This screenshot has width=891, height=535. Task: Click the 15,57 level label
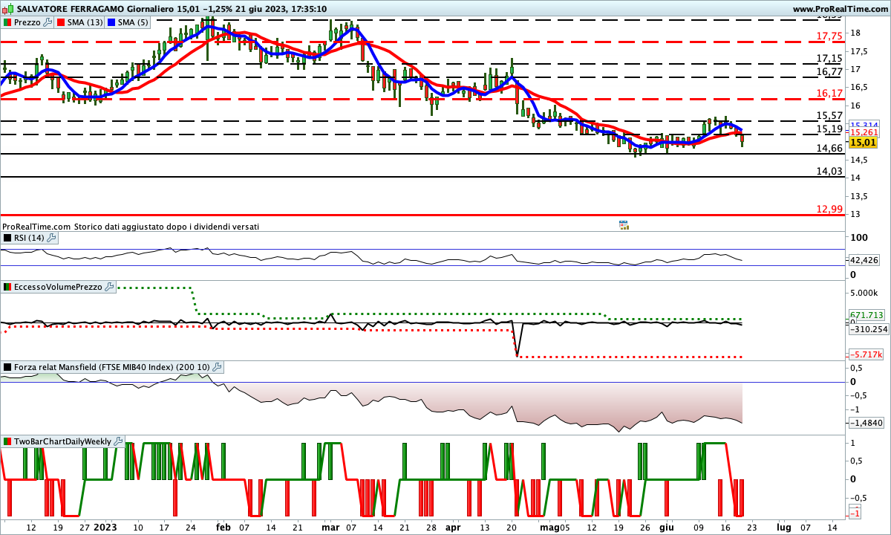pyautogui.click(x=829, y=115)
